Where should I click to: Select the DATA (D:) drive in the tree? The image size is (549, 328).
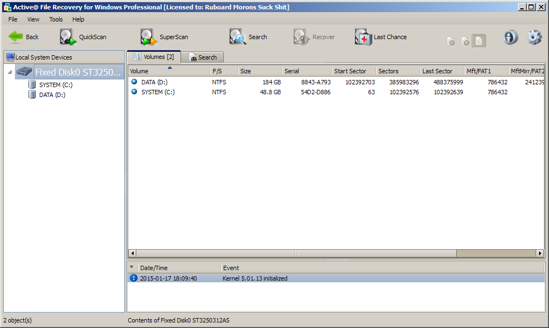(52, 95)
